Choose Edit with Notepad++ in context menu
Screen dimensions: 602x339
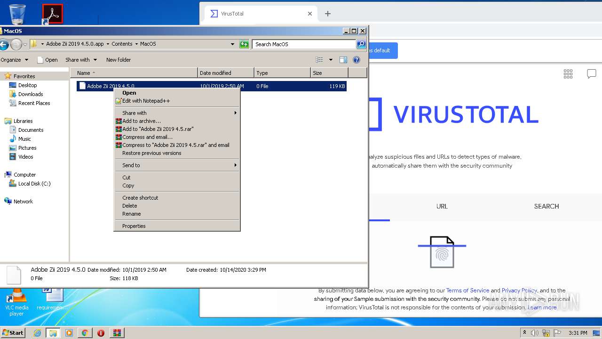(x=177, y=101)
